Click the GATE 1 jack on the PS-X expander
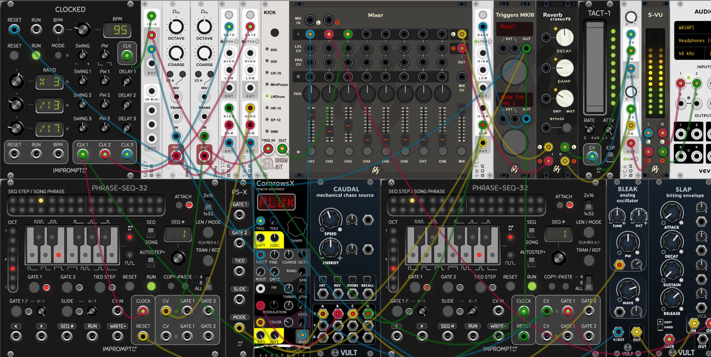This screenshot has height=357, width=711. coord(239,215)
